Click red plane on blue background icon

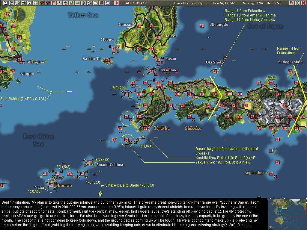pos(48,3)
